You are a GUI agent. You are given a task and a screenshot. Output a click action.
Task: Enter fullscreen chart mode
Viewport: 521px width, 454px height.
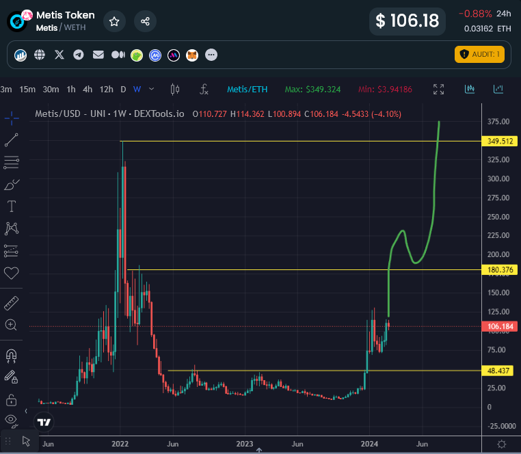tap(438, 89)
